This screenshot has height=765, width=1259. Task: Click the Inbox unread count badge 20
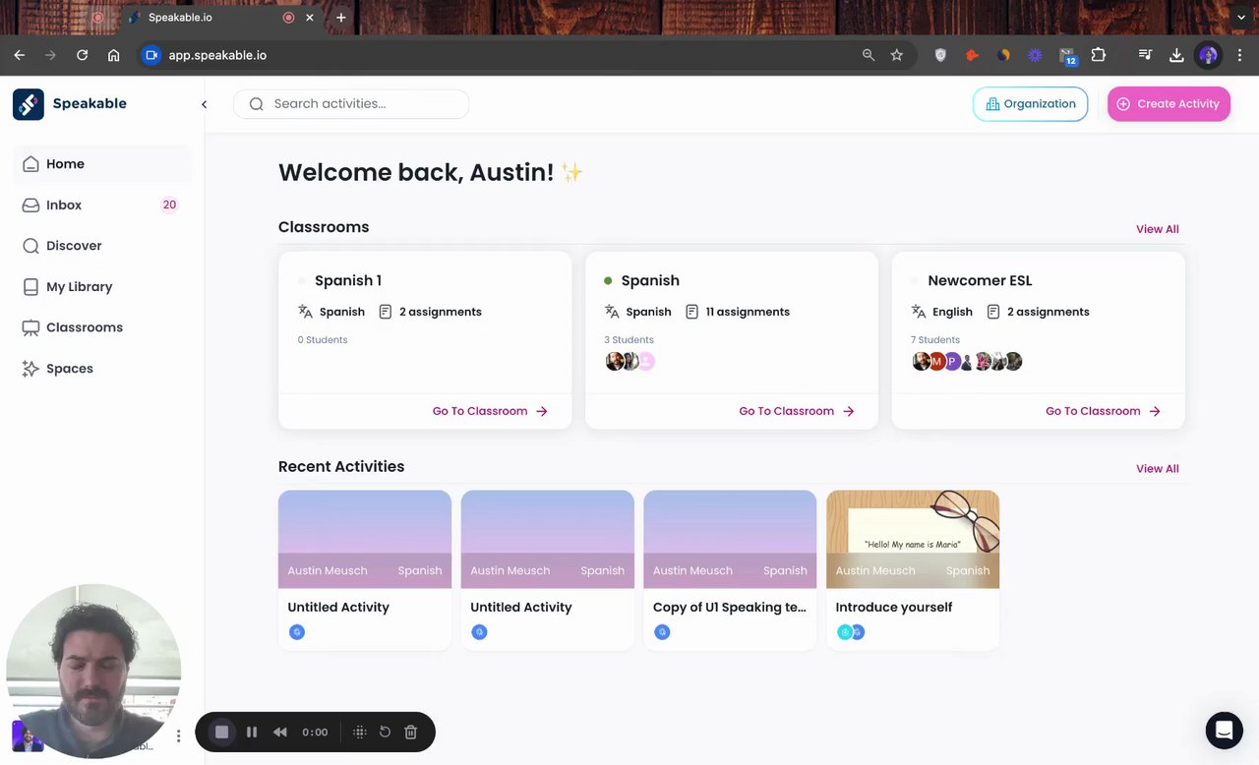point(169,205)
